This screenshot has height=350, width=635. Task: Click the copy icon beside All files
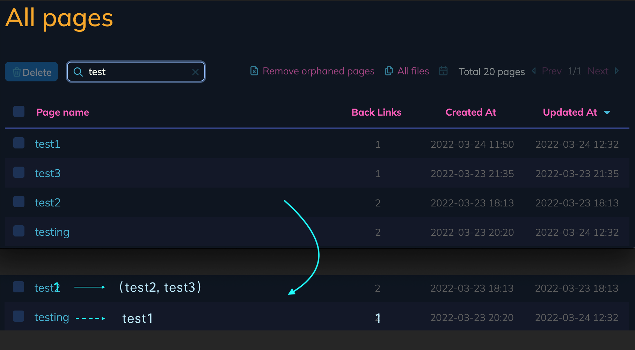point(389,71)
